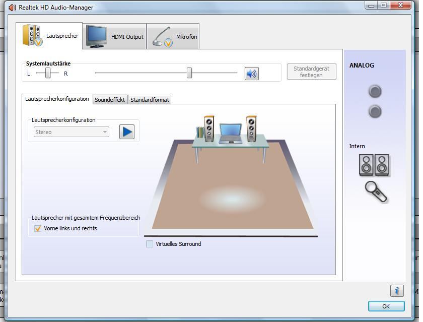Enable Virtuelles Surround checkbox
This screenshot has height=322, width=423.
coord(150,244)
